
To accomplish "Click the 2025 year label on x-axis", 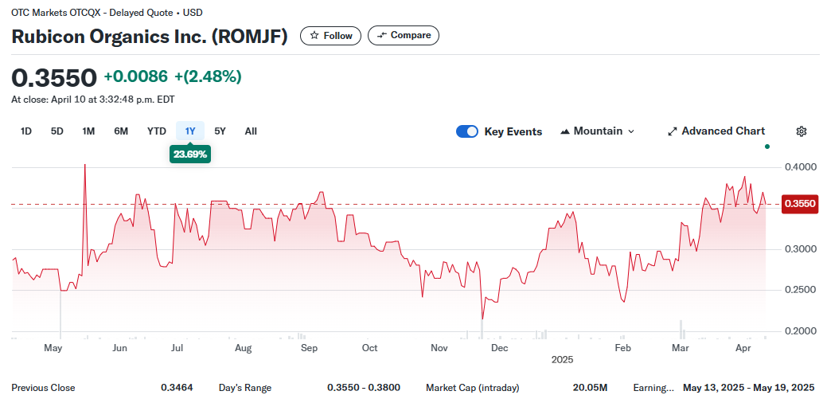I will (x=562, y=360).
